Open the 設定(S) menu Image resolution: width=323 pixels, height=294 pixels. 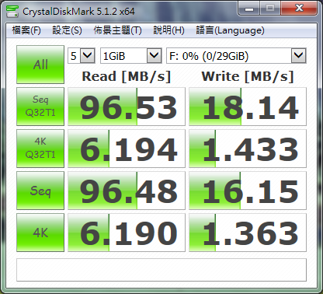coord(67,30)
